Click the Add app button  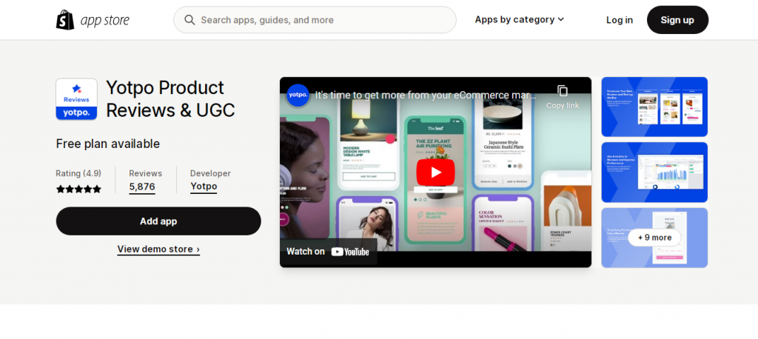click(x=158, y=221)
